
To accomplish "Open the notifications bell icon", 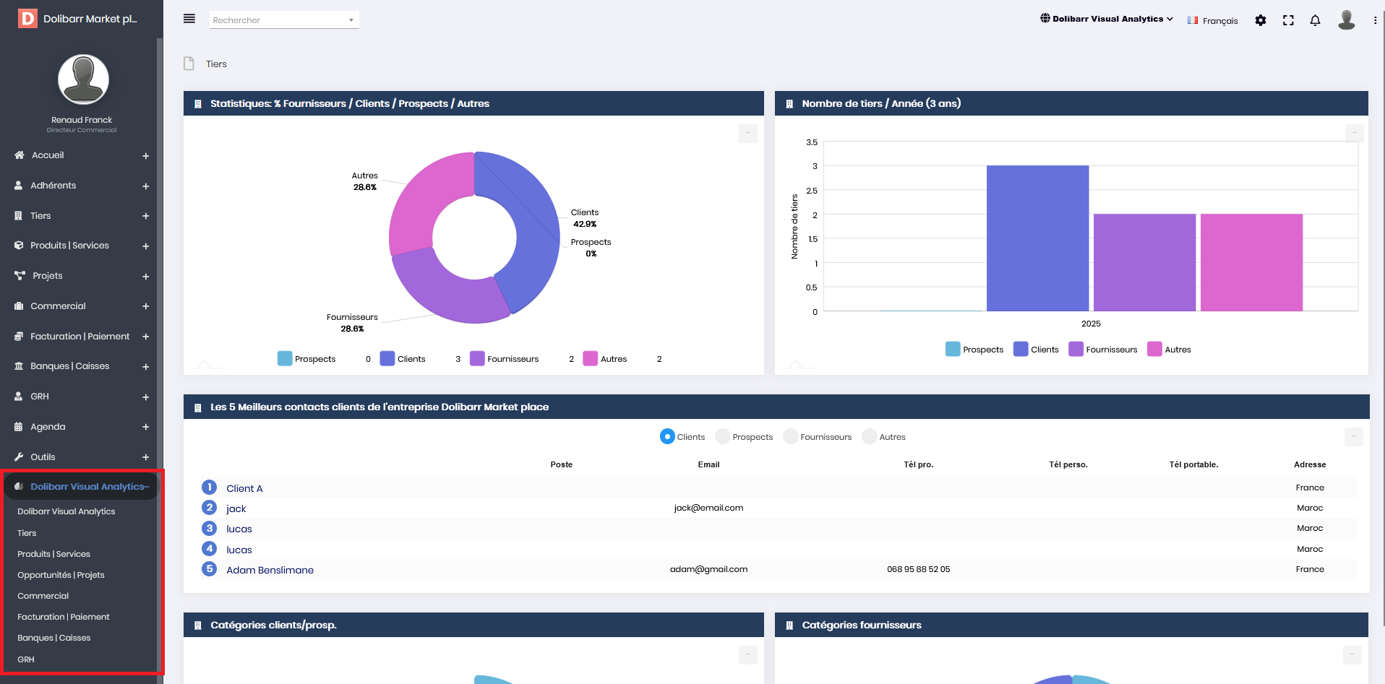I will pos(1316,20).
